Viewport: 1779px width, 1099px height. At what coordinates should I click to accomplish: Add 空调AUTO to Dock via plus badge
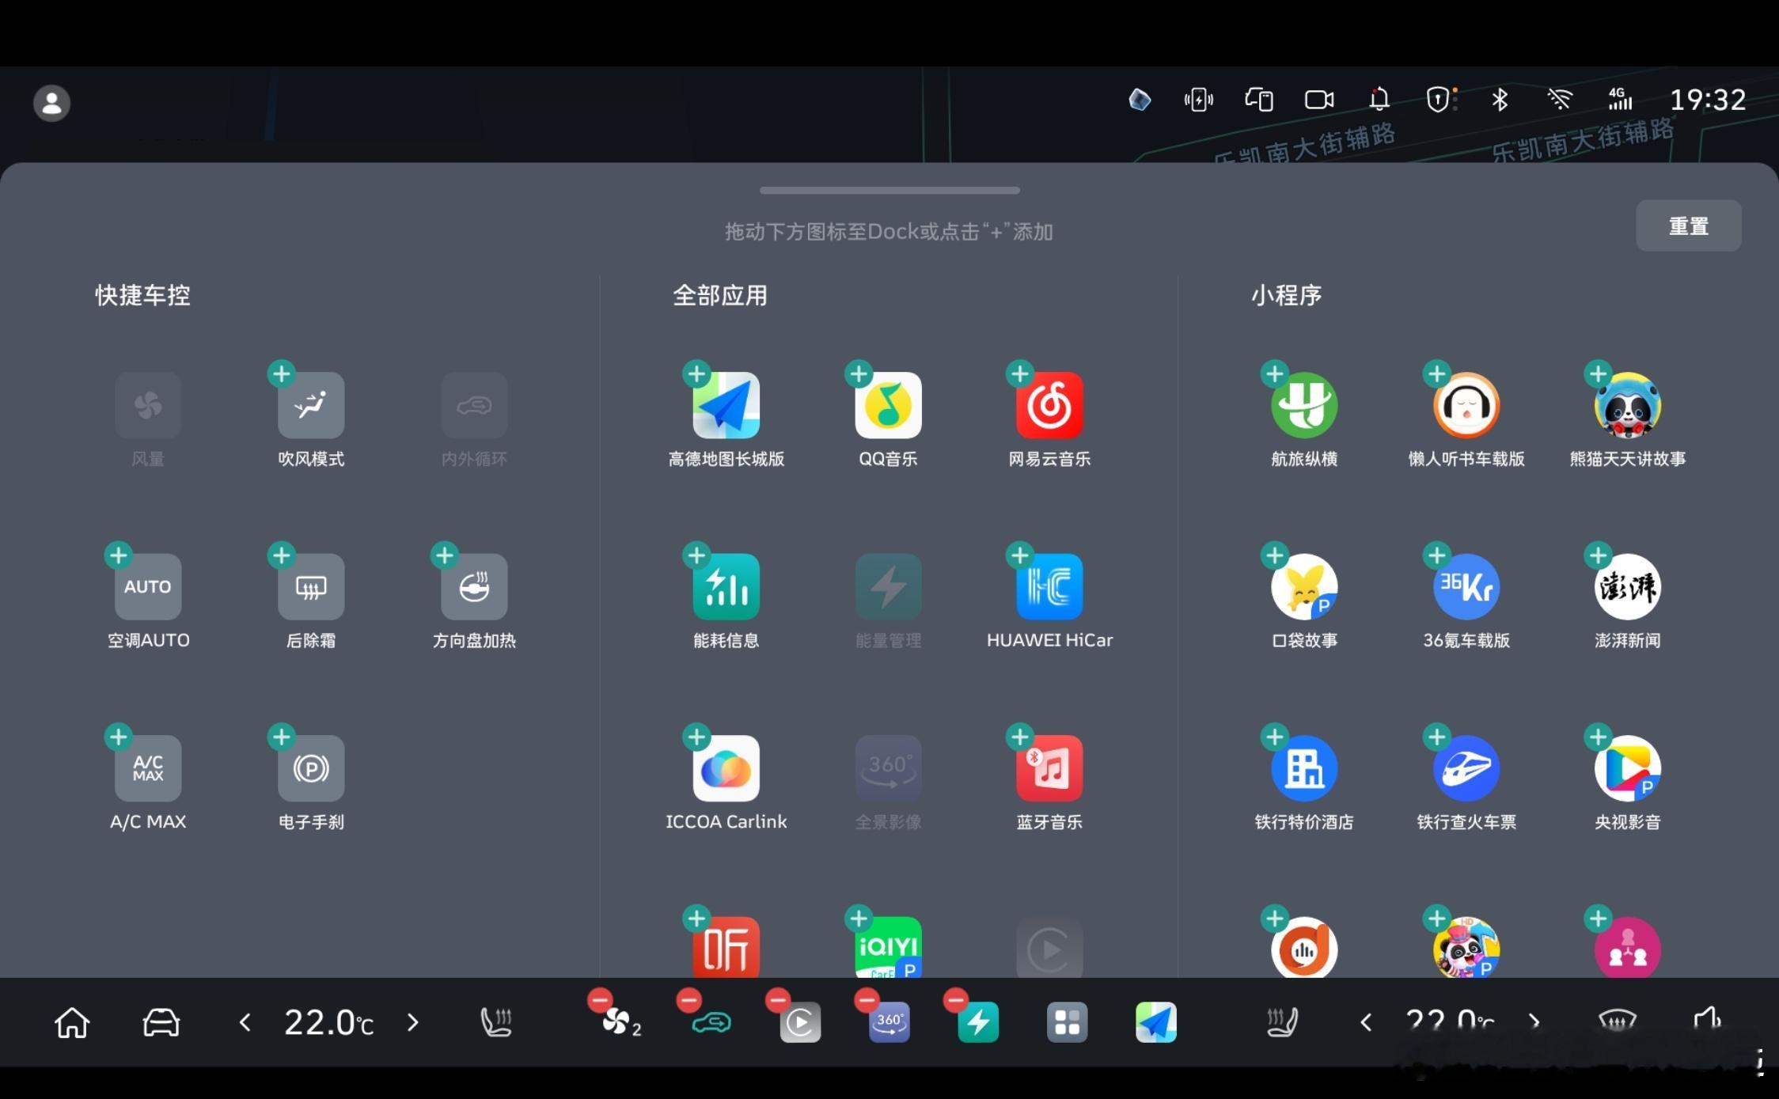119,555
